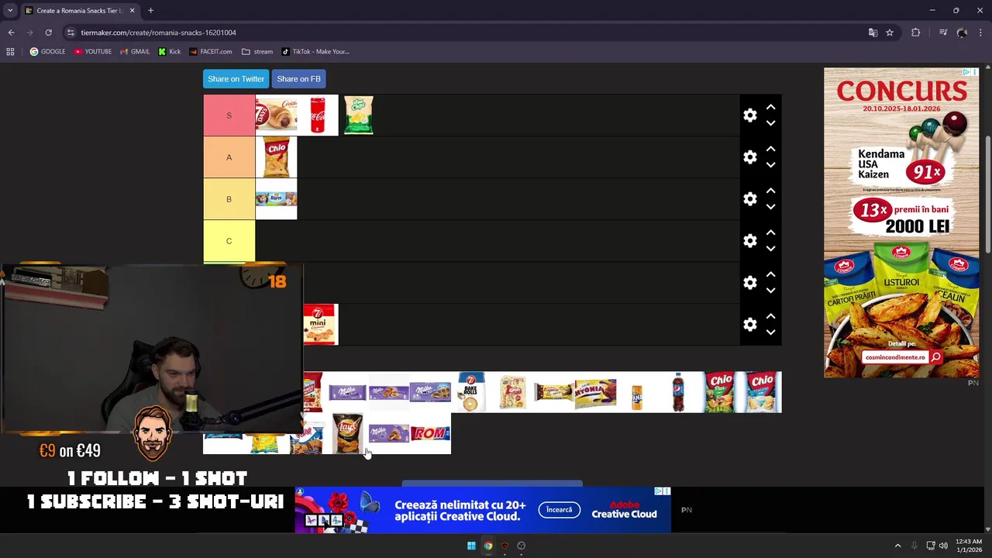Bookmark this page with the star
The width and height of the screenshot is (992, 558).
point(890,33)
